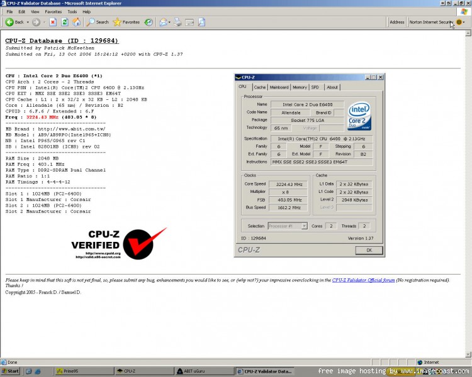
Task: Click the Windows flag logo throbber
Action: (464, 12)
